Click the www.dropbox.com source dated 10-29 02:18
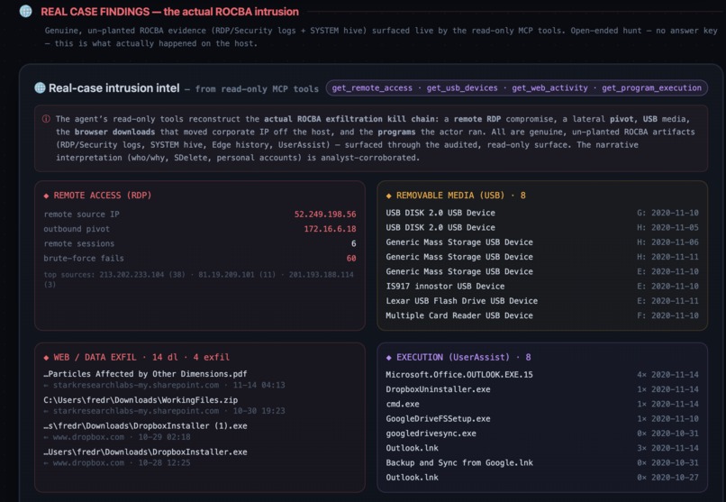The image size is (726, 502). coord(117,437)
